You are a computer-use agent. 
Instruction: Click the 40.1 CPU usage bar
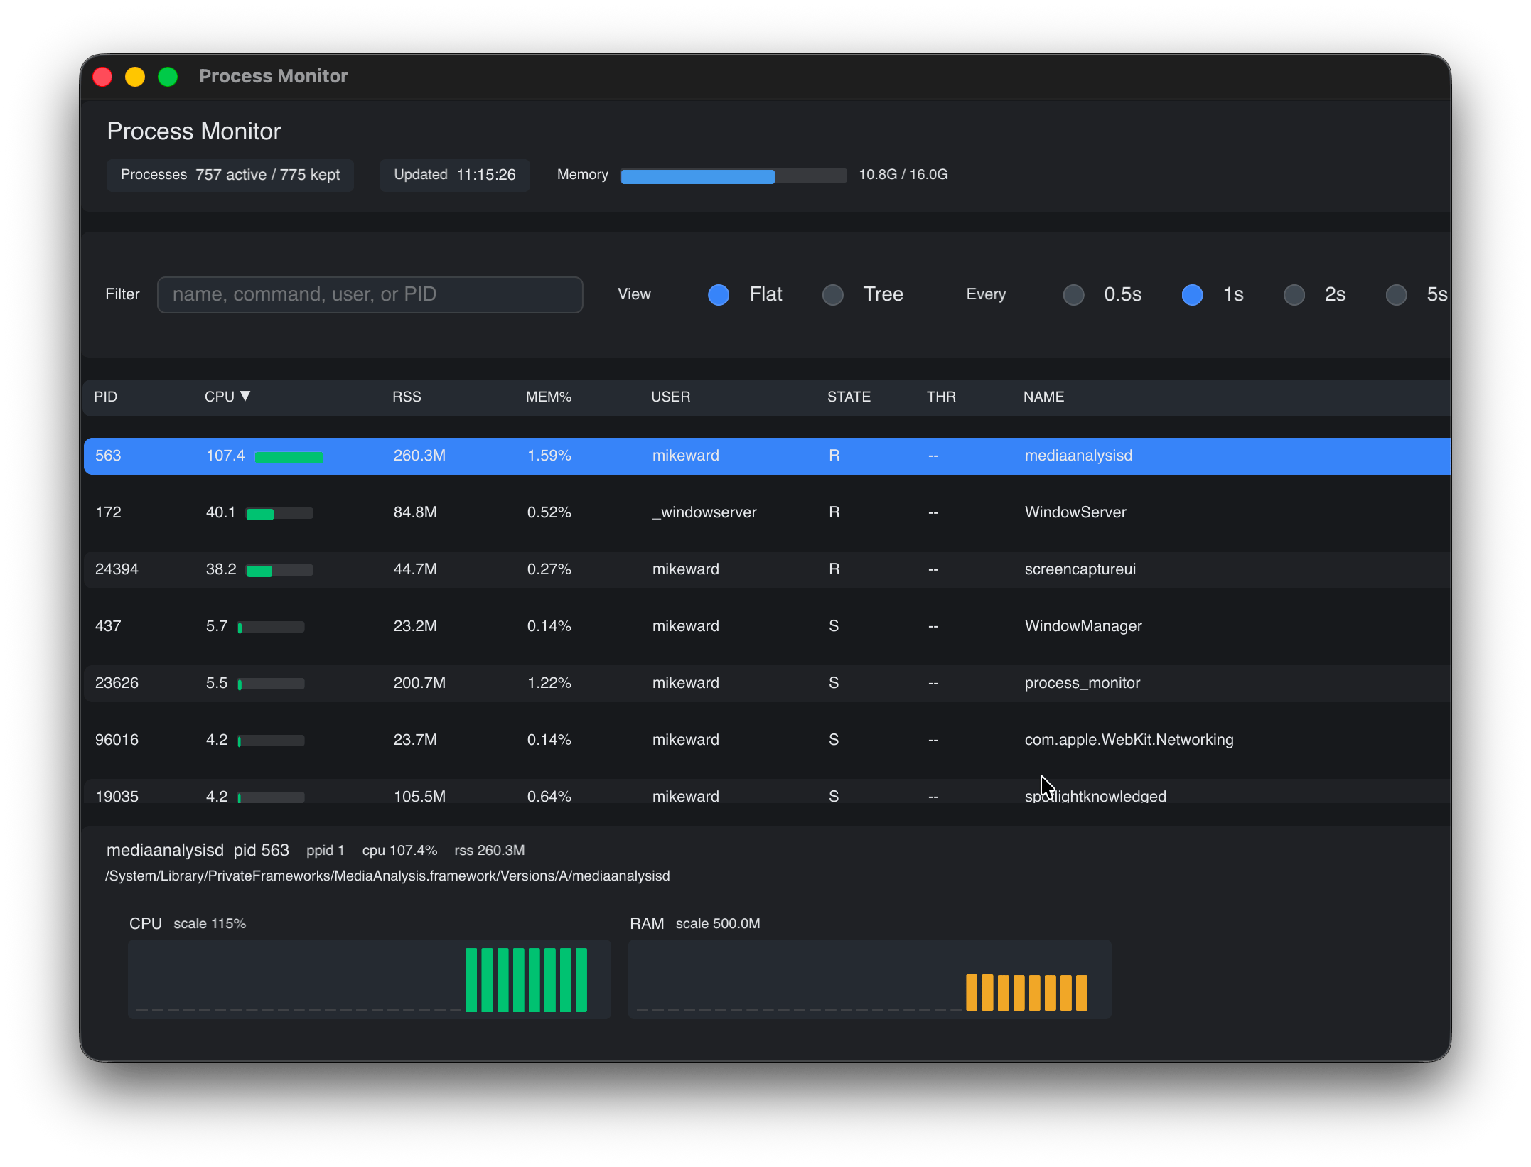[279, 514]
